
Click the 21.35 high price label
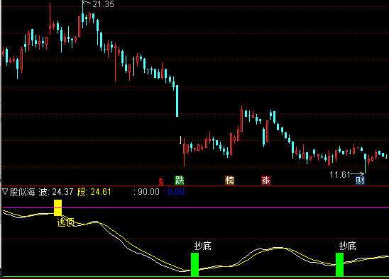click(x=103, y=4)
